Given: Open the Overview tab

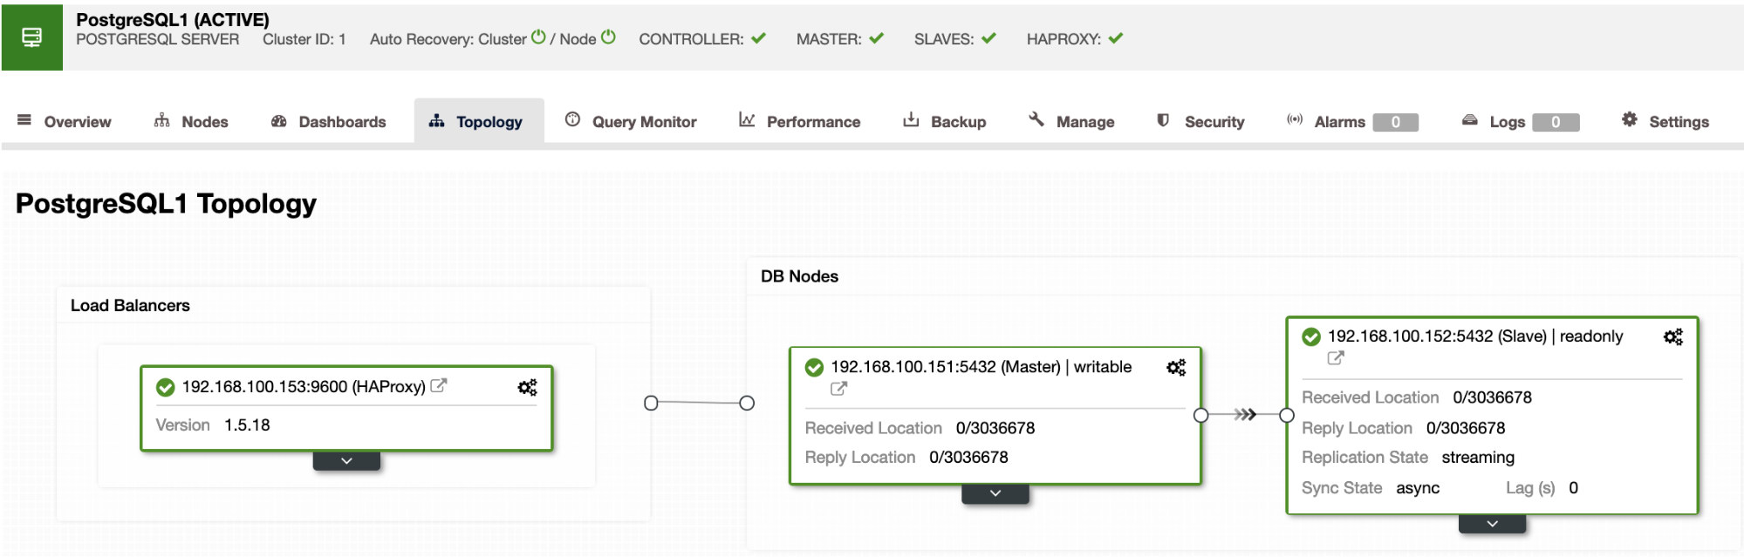Looking at the screenshot, I should [65, 121].
